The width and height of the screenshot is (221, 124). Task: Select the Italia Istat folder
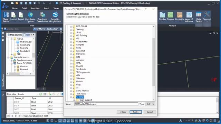click(80, 51)
